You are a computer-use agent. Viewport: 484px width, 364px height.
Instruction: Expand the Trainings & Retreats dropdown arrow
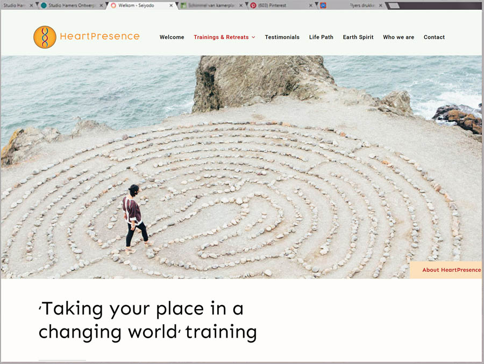point(253,38)
